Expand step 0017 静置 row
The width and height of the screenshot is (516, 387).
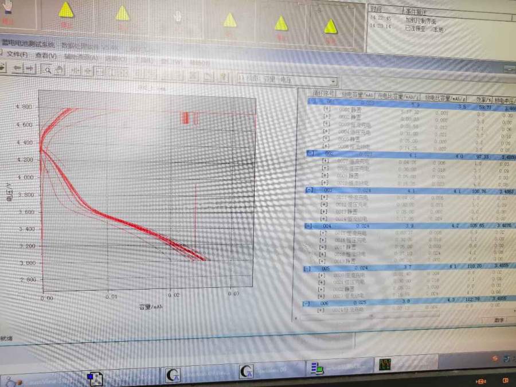323,247
